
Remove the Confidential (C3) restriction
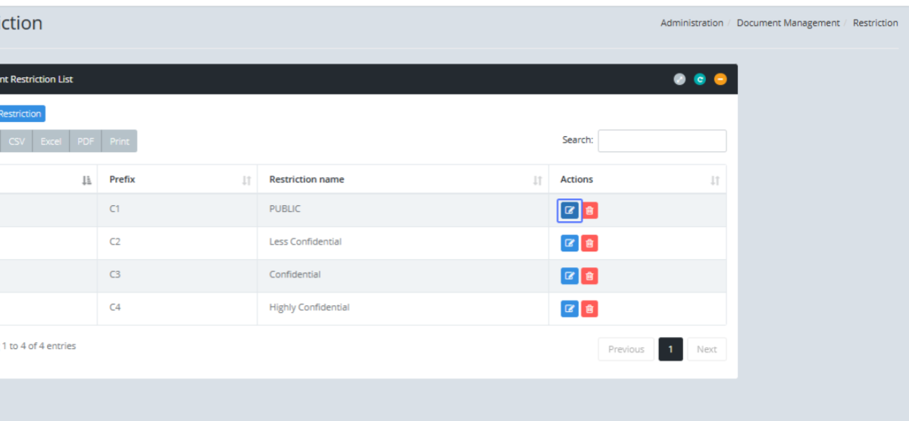(x=590, y=276)
